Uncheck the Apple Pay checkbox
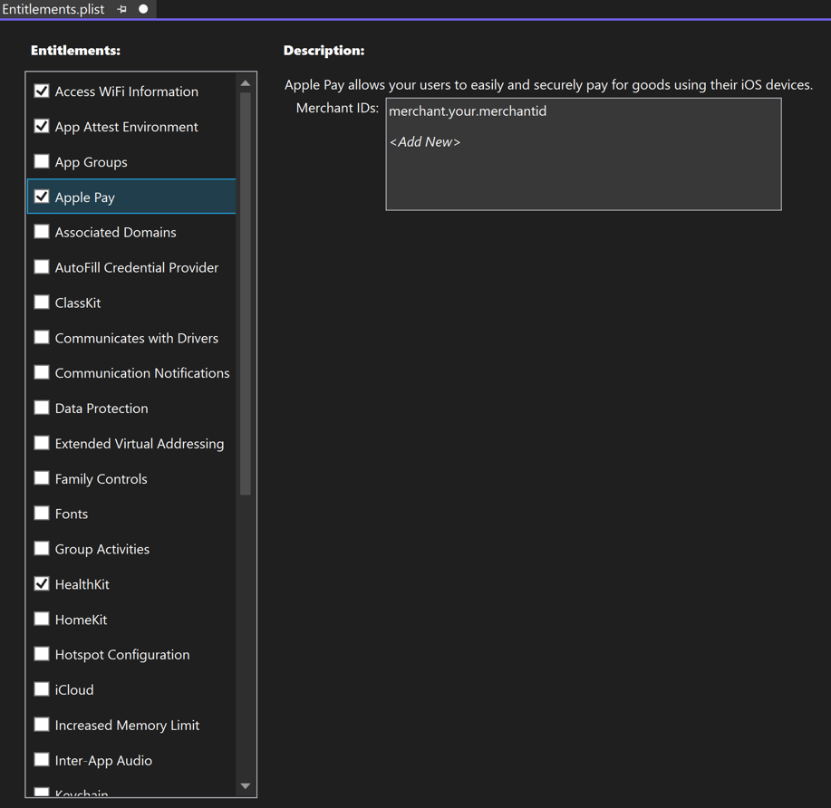Screen dimensions: 831x808 [42, 197]
